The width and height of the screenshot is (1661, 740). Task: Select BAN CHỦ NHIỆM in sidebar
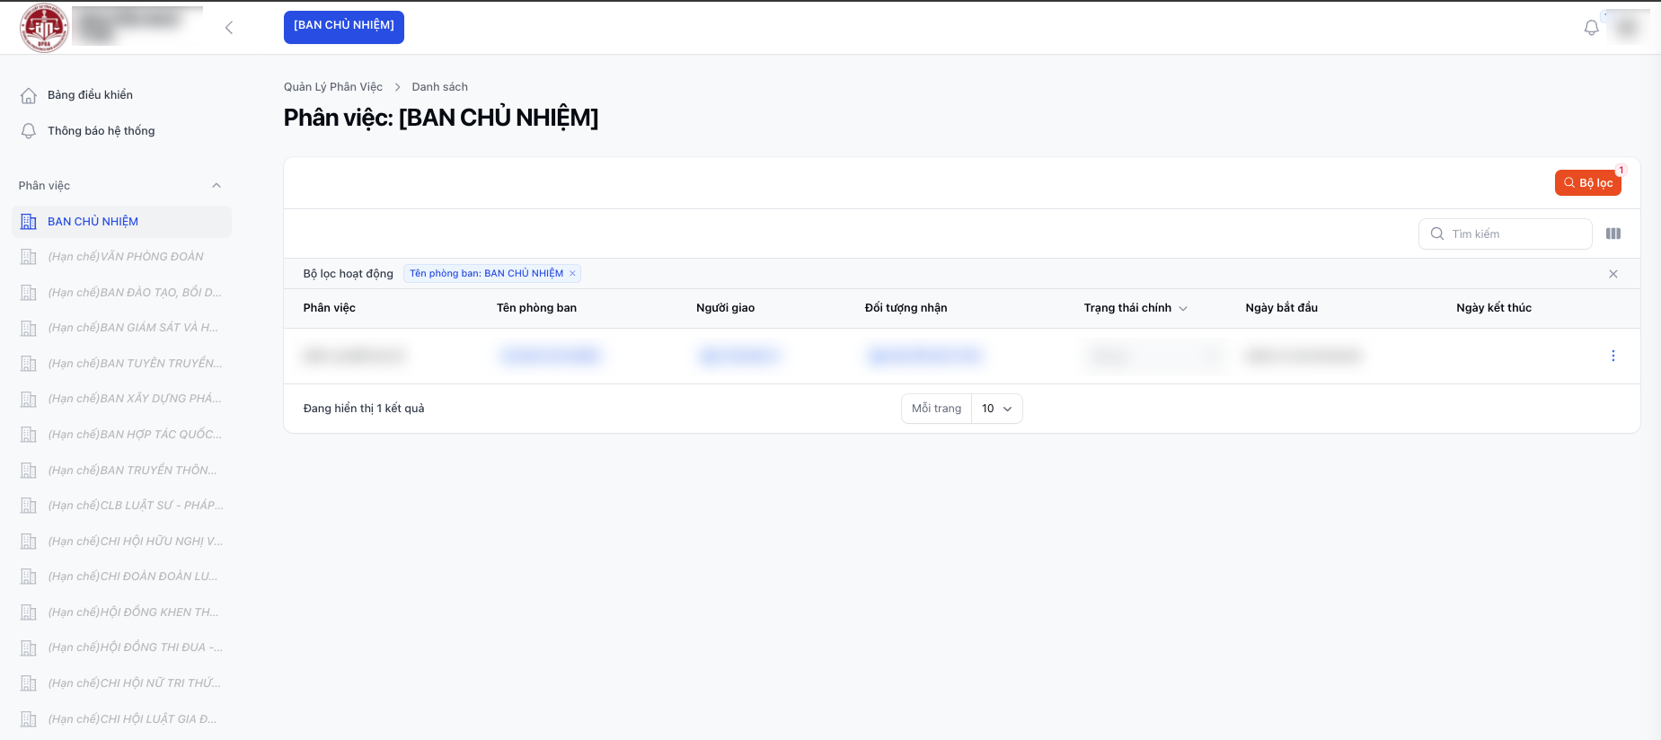coord(93,222)
